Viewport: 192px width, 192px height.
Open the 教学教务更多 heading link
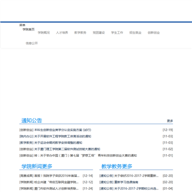click(117, 166)
